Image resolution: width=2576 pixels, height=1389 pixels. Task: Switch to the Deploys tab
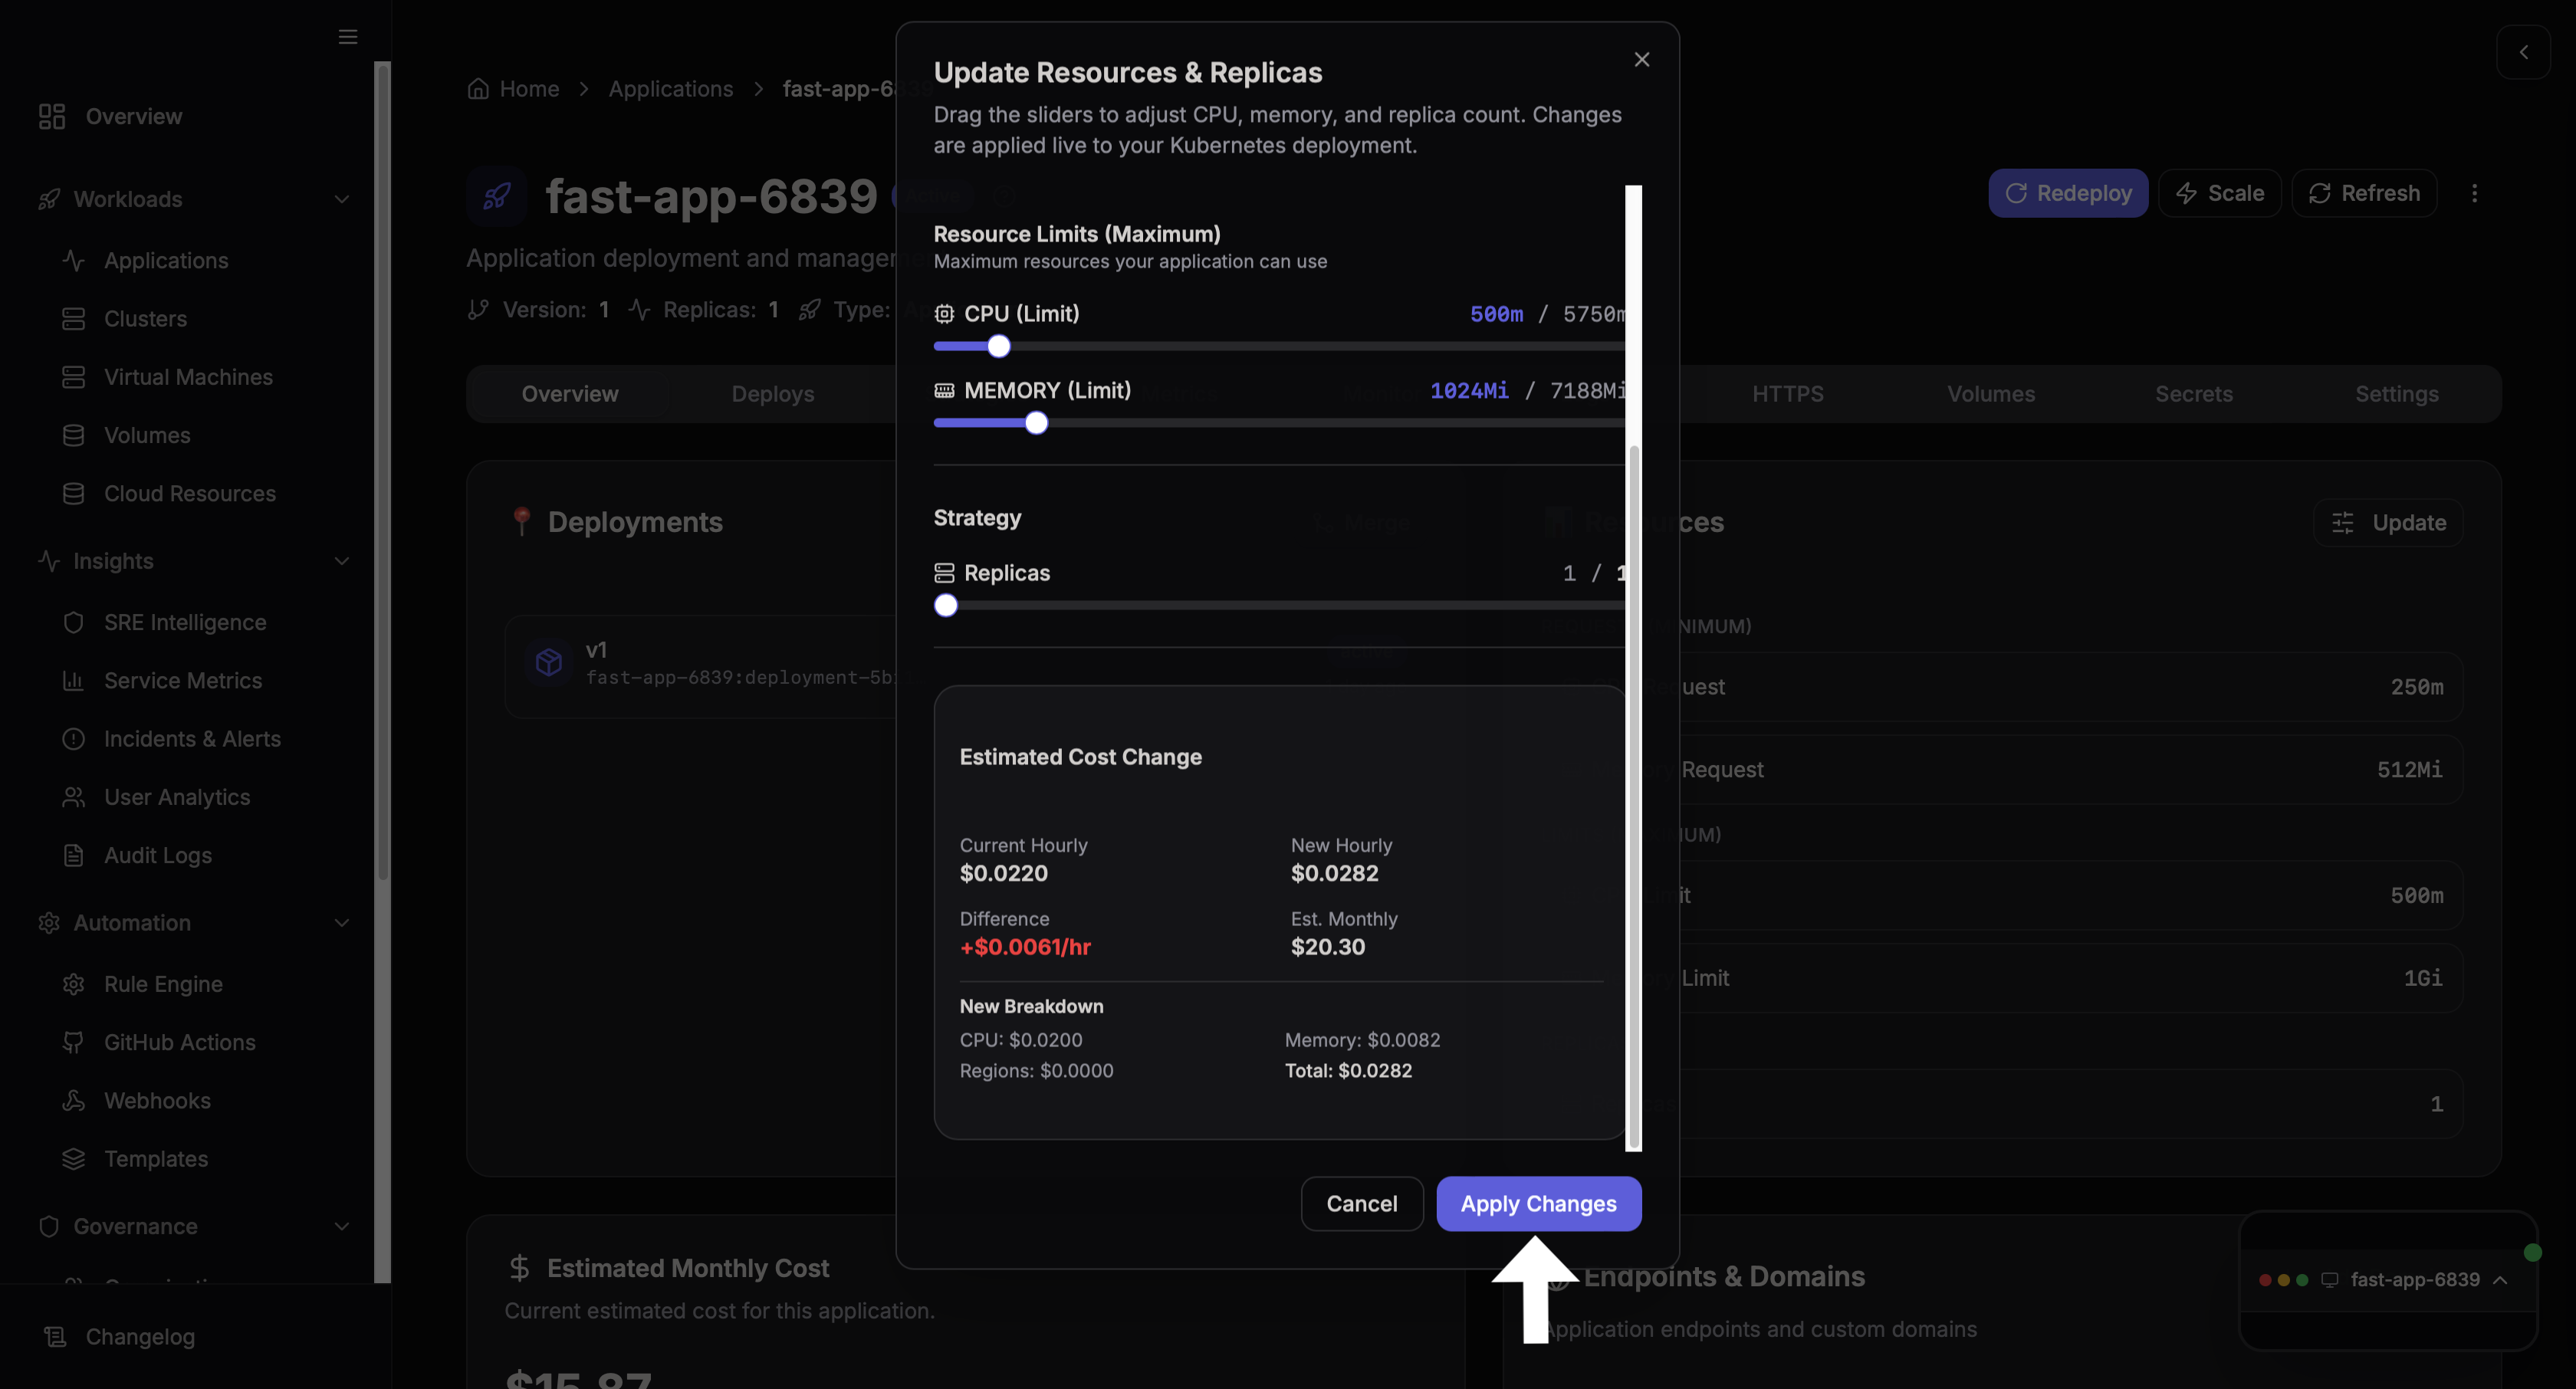pyautogui.click(x=772, y=394)
